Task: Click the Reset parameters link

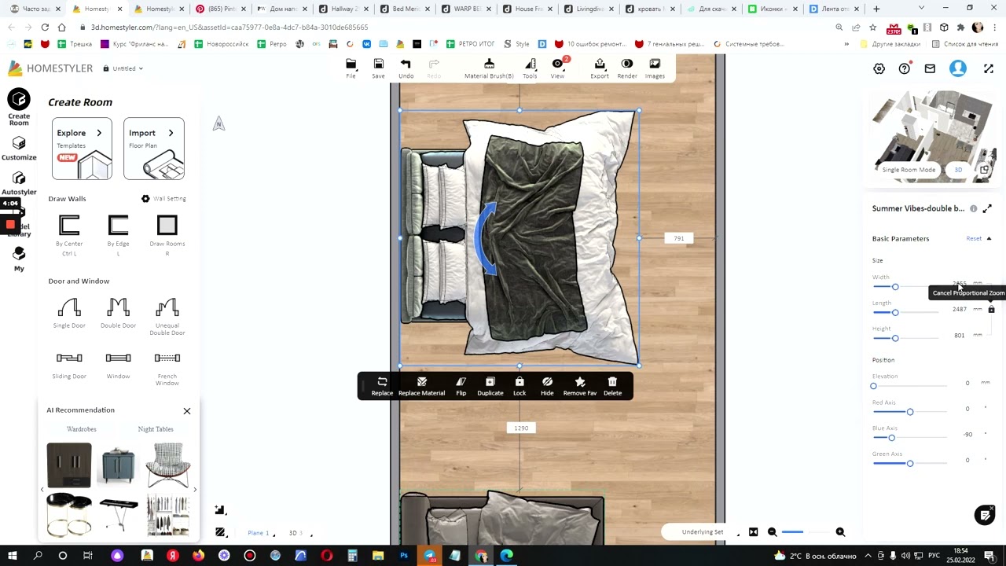Action: coord(974,239)
